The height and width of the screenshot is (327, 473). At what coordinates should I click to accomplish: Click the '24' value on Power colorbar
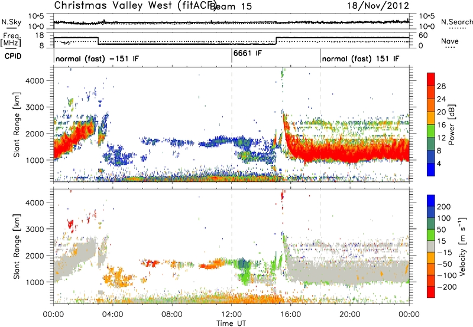click(441, 99)
